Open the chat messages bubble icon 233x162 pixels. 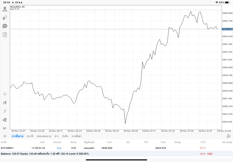(5, 26)
